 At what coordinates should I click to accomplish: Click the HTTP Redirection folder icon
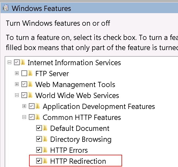click(x=45, y=161)
